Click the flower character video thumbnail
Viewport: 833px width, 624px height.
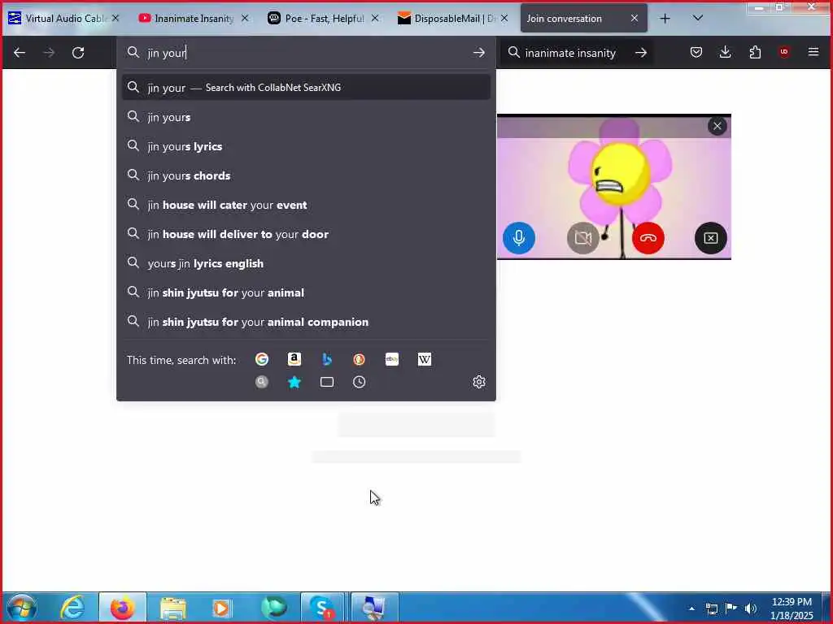614,187
